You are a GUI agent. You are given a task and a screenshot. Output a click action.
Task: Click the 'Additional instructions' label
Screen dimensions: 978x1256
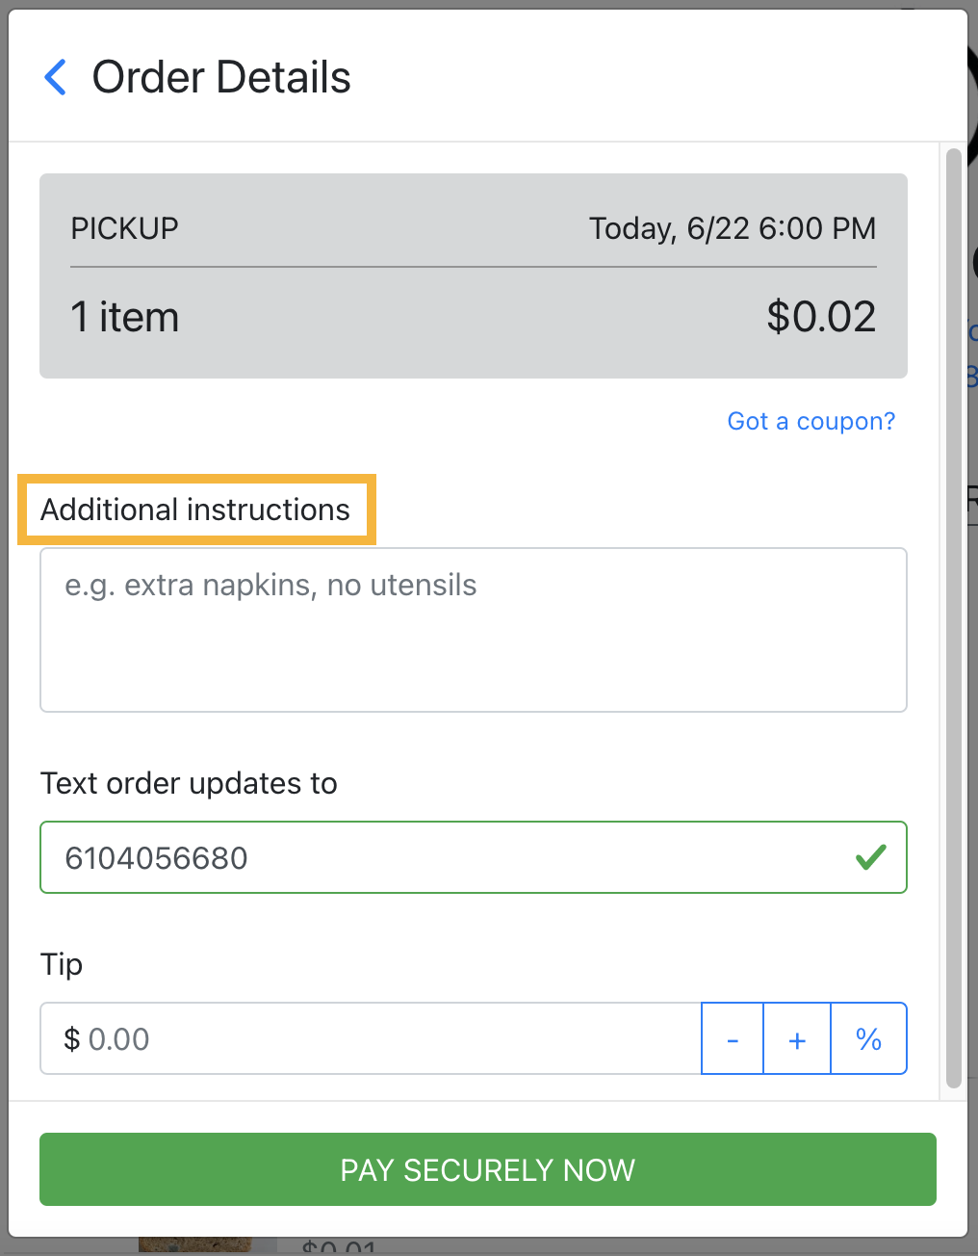point(195,510)
